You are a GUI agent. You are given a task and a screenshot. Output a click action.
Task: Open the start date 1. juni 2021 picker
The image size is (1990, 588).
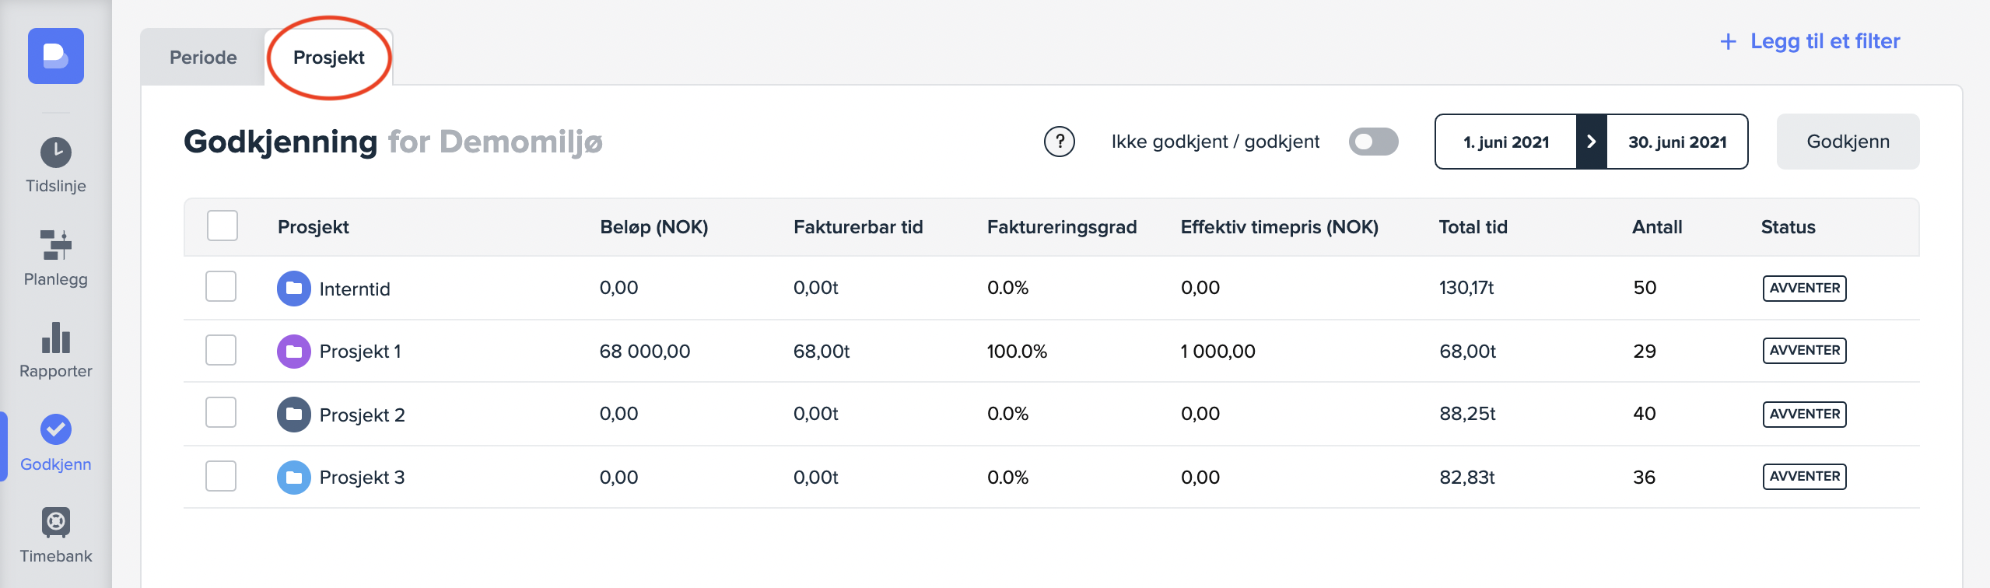[x=1505, y=142]
